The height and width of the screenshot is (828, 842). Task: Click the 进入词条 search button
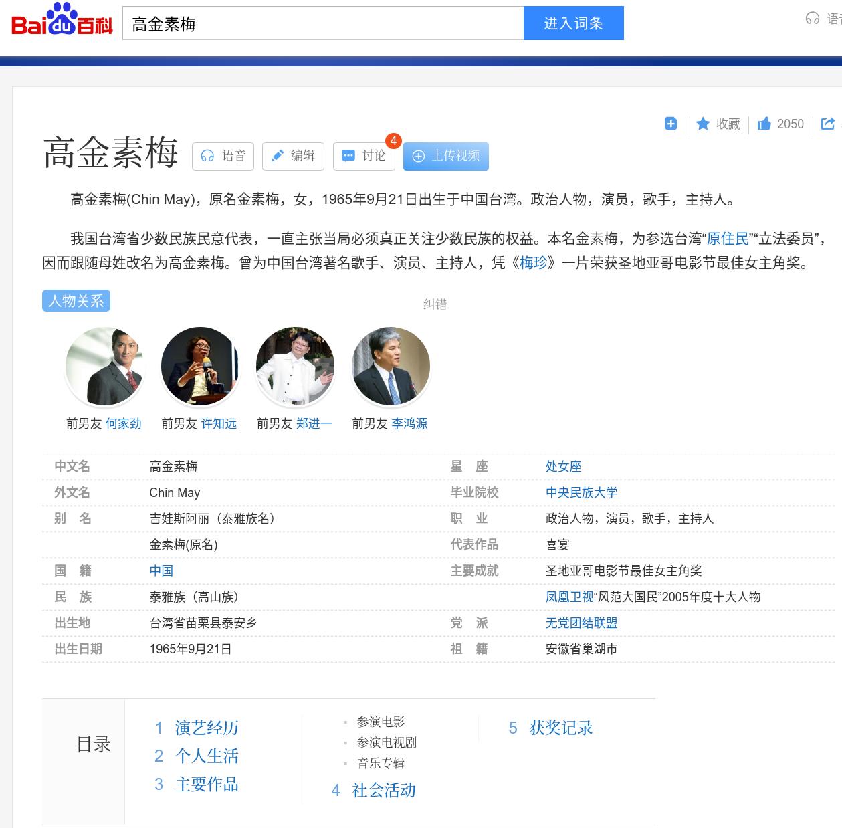(x=573, y=23)
